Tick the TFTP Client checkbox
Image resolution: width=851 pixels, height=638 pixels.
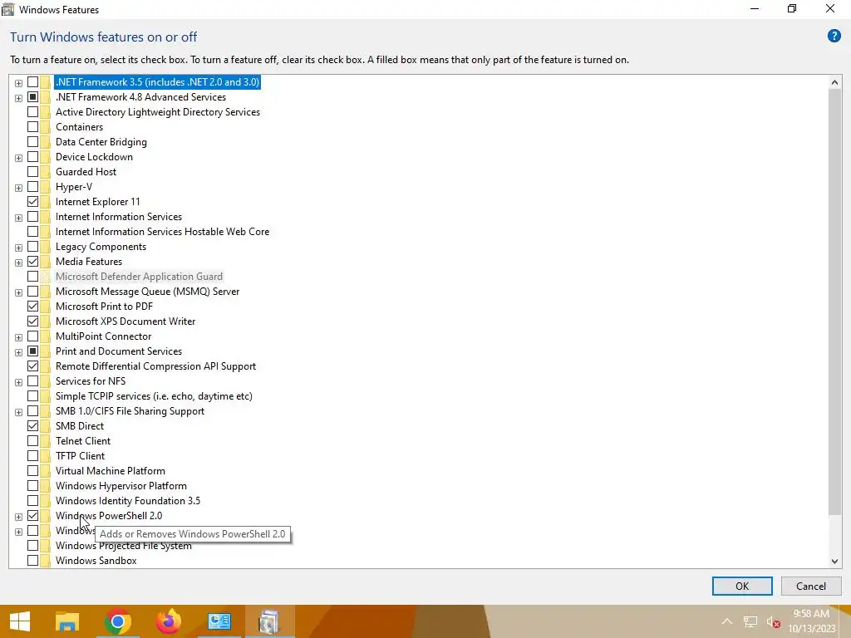coord(32,456)
